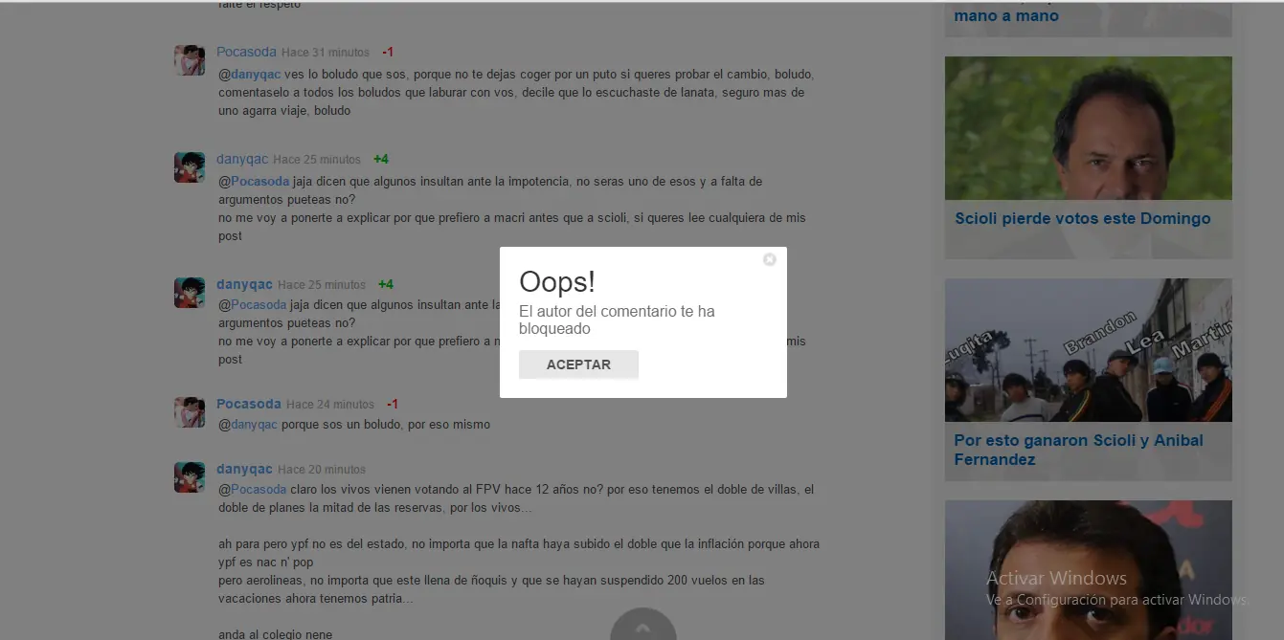Click the Scioli portrait thumbnail in the sidebar

click(x=1089, y=128)
